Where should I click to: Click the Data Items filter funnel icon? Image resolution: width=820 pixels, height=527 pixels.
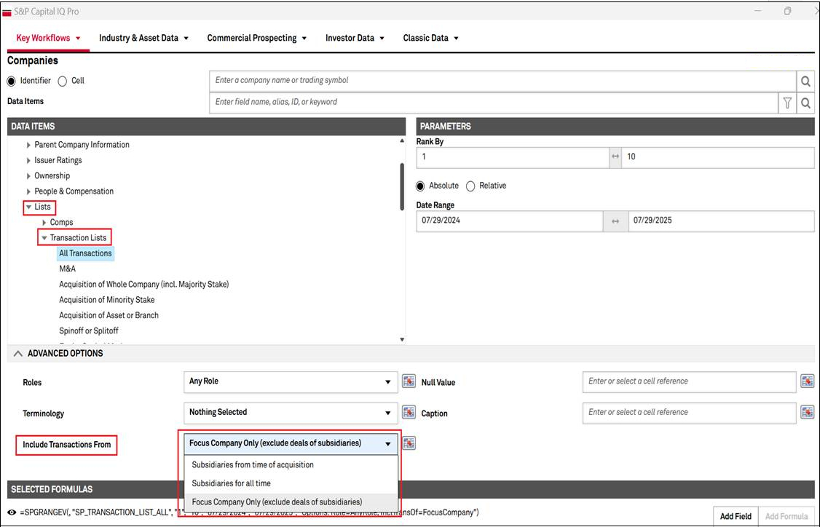787,103
